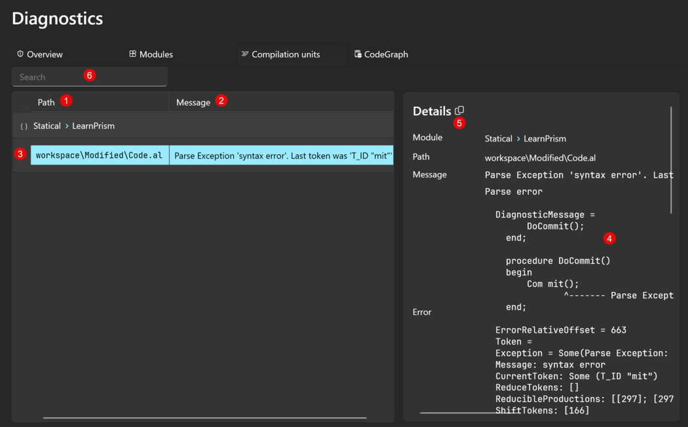
Task: Click the Modules tab grid icon
Action: click(132, 54)
